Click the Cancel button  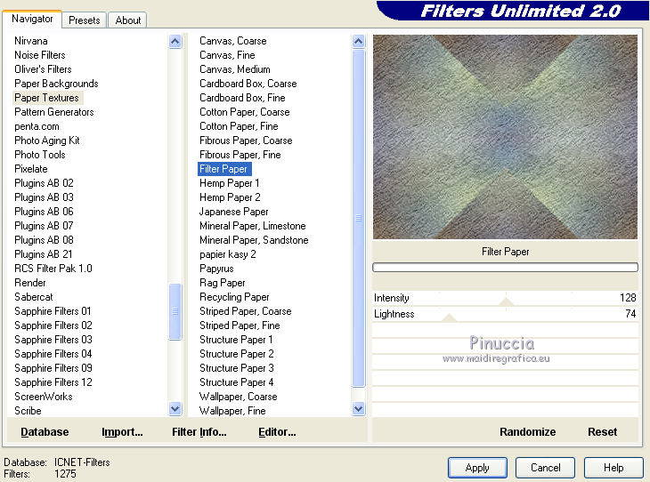coord(545,468)
